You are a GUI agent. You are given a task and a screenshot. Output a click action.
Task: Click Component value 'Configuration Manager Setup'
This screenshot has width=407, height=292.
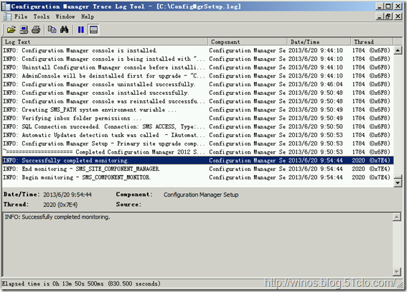[201, 194]
